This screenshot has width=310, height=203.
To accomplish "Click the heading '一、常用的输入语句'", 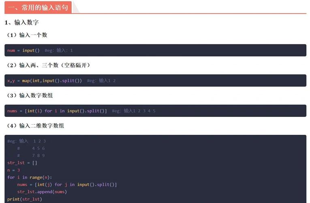I will tap(38, 8).
